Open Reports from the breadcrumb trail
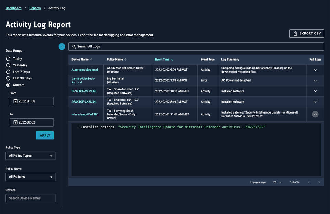330x214 pixels. coord(35,8)
